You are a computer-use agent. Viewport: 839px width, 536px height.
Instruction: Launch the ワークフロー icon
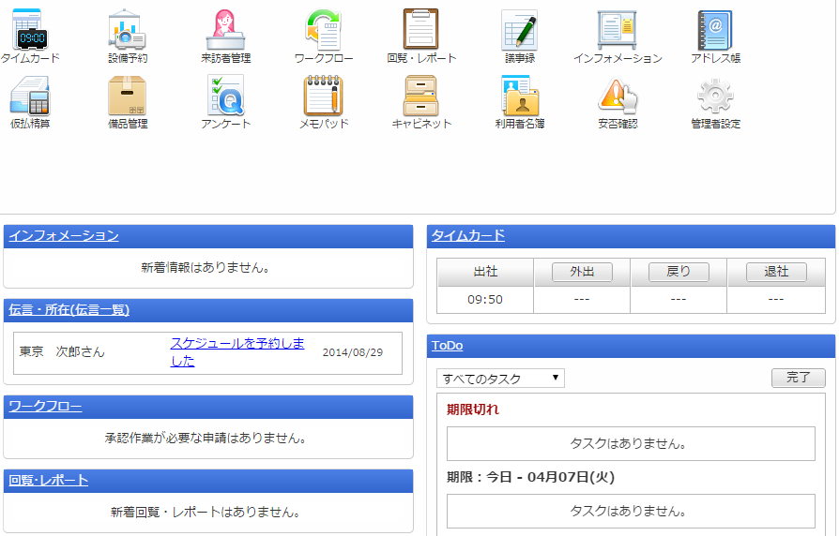click(x=324, y=30)
